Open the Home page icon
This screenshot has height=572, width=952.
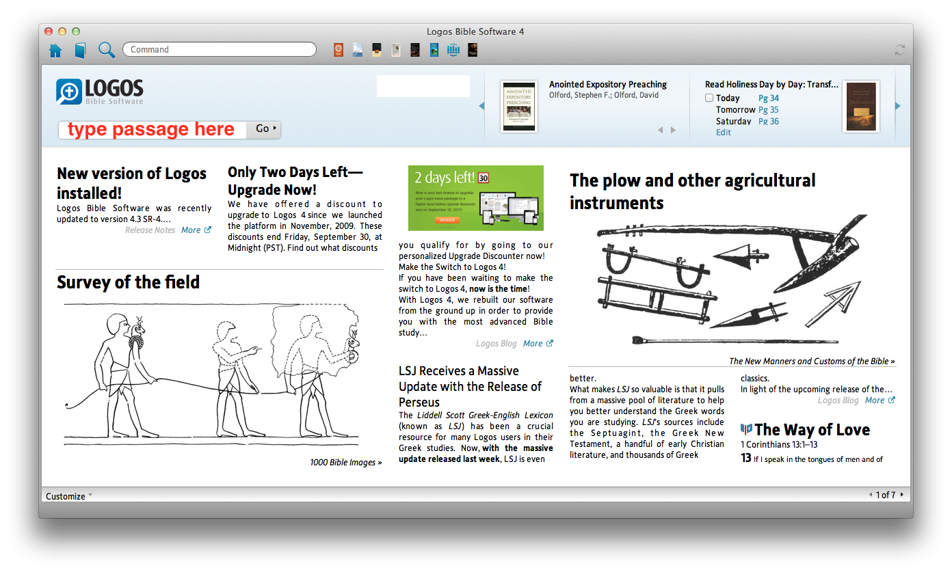tap(55, 50)
